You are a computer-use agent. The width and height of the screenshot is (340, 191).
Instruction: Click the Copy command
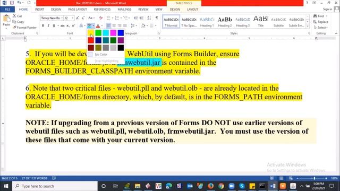[x=18, y=22]
